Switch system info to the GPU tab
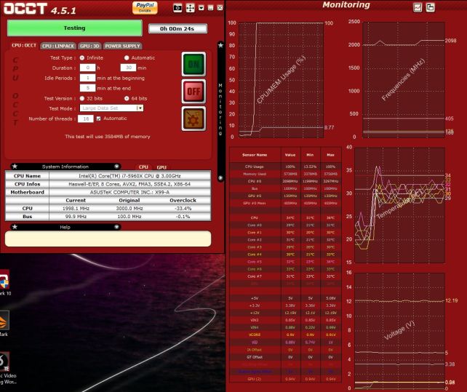This screenshot has height=392, width=467. (x=161, y=167)
